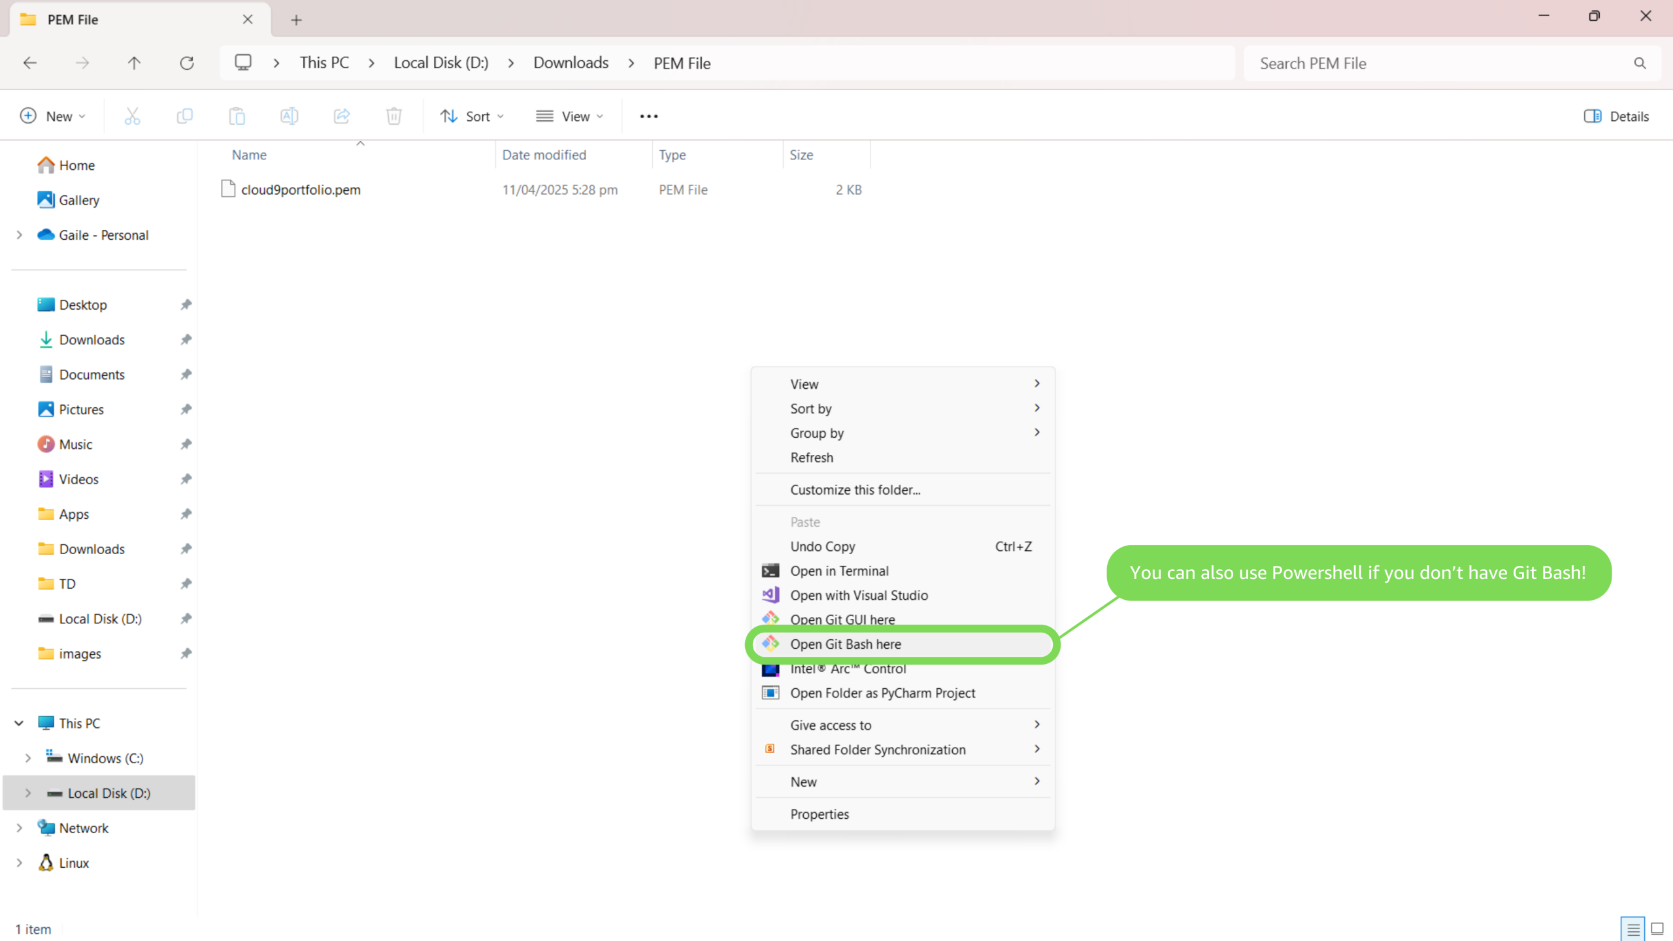Click Downloads in the address breadcrumb
Viewport: 1673px width, 941px height.
pyautogui.click(x=571, y=63)
